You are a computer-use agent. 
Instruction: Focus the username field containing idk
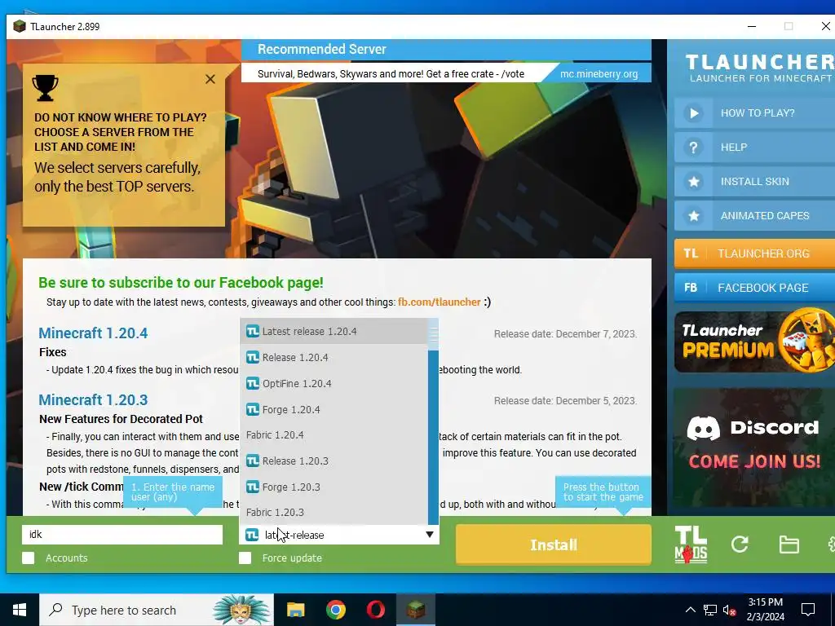(122, 535)
